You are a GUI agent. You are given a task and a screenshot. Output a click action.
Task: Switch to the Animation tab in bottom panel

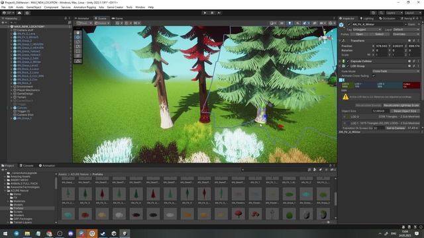click(47, 165)
